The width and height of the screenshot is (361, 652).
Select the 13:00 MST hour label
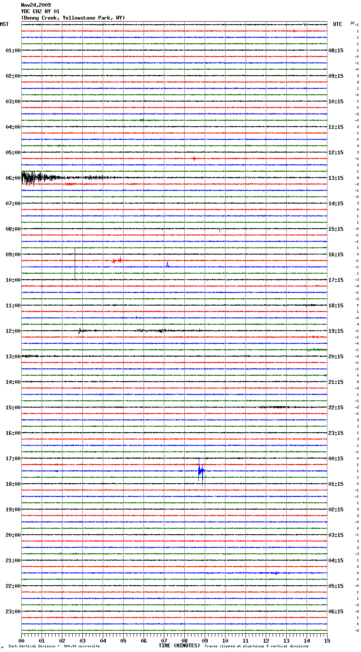pos(13,357)
